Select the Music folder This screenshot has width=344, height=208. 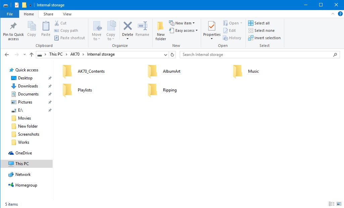pos(246,71)
